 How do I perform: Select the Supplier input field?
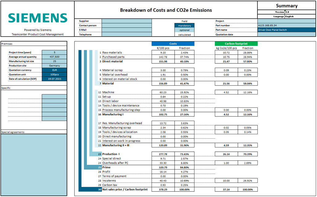coord(127,21)
